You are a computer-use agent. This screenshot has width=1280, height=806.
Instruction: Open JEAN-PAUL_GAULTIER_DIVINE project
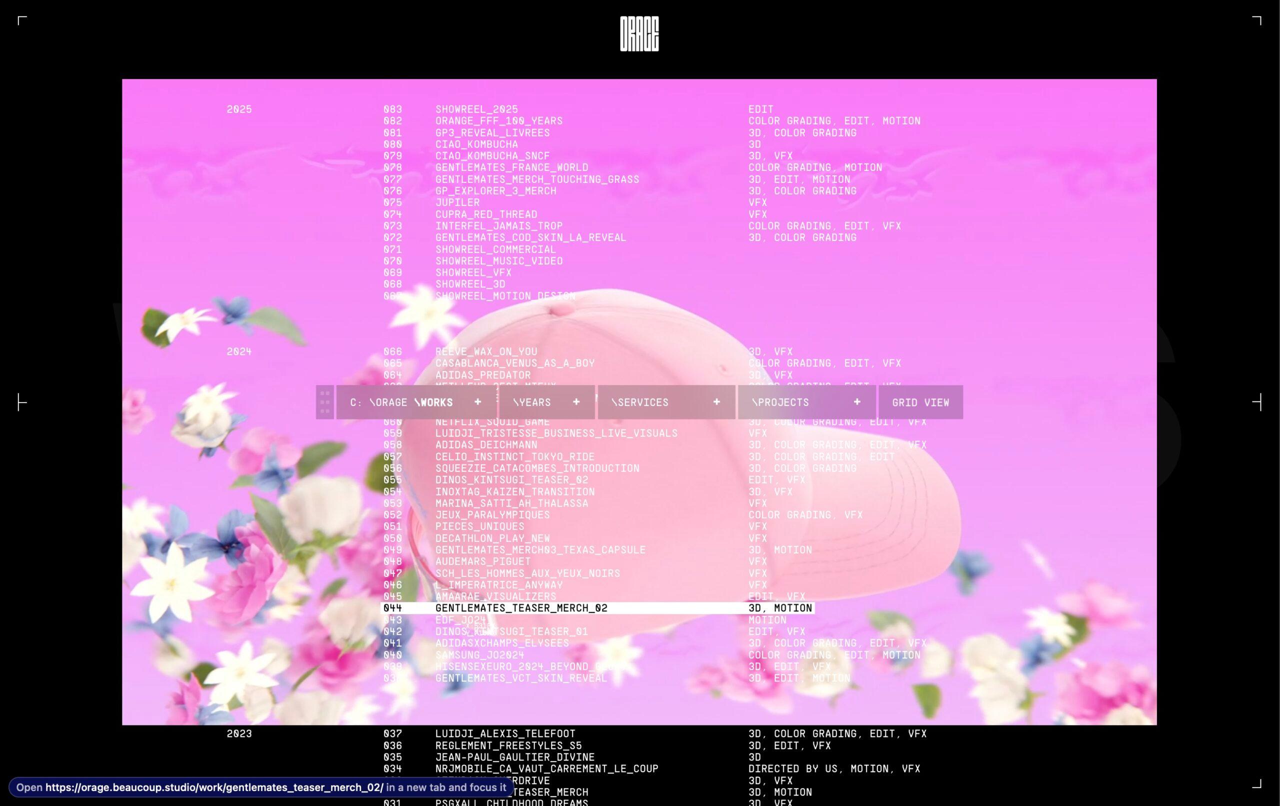[x=514, y=757]
